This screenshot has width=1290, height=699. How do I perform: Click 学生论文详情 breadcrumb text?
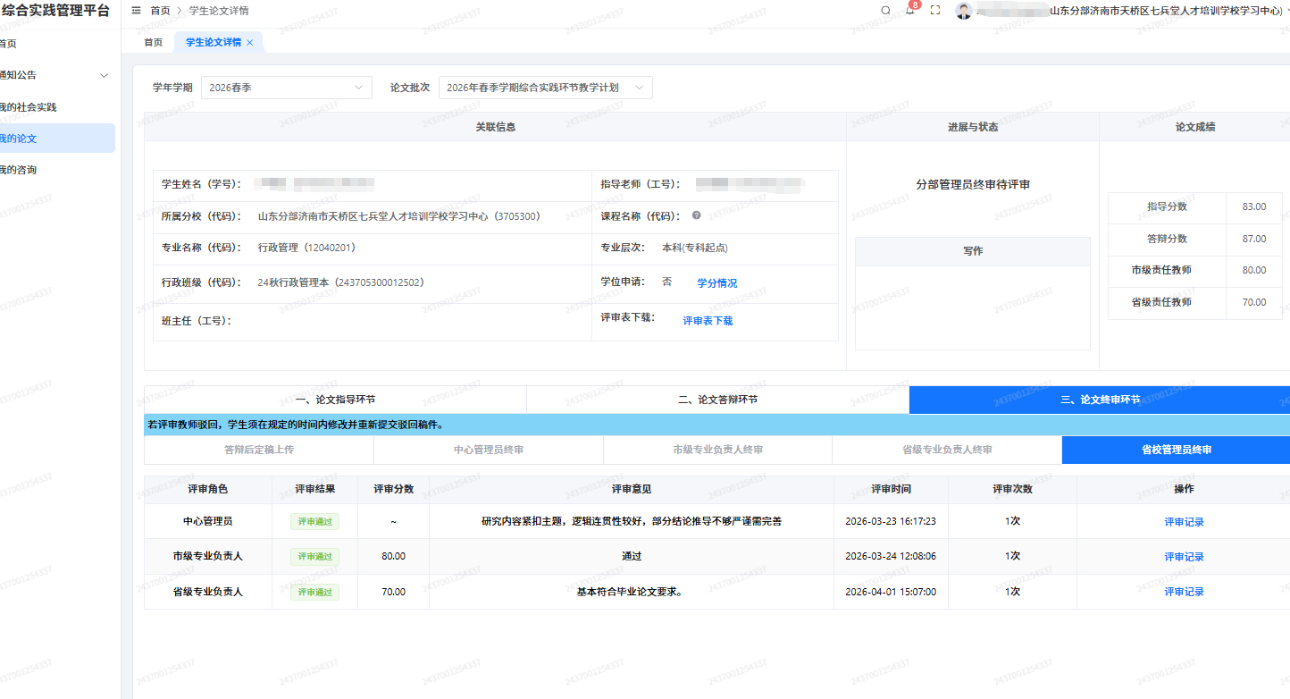pos(219,11)
